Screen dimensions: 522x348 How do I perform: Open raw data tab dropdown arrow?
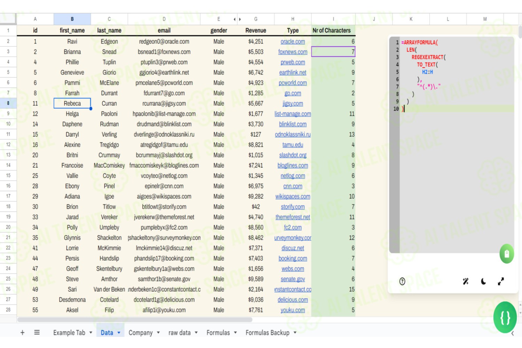coord(196,333)
